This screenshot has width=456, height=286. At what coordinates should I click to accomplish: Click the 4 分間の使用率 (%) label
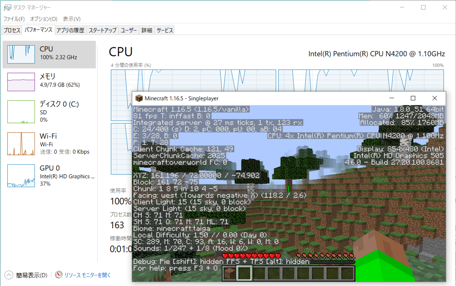pos(131,65)
